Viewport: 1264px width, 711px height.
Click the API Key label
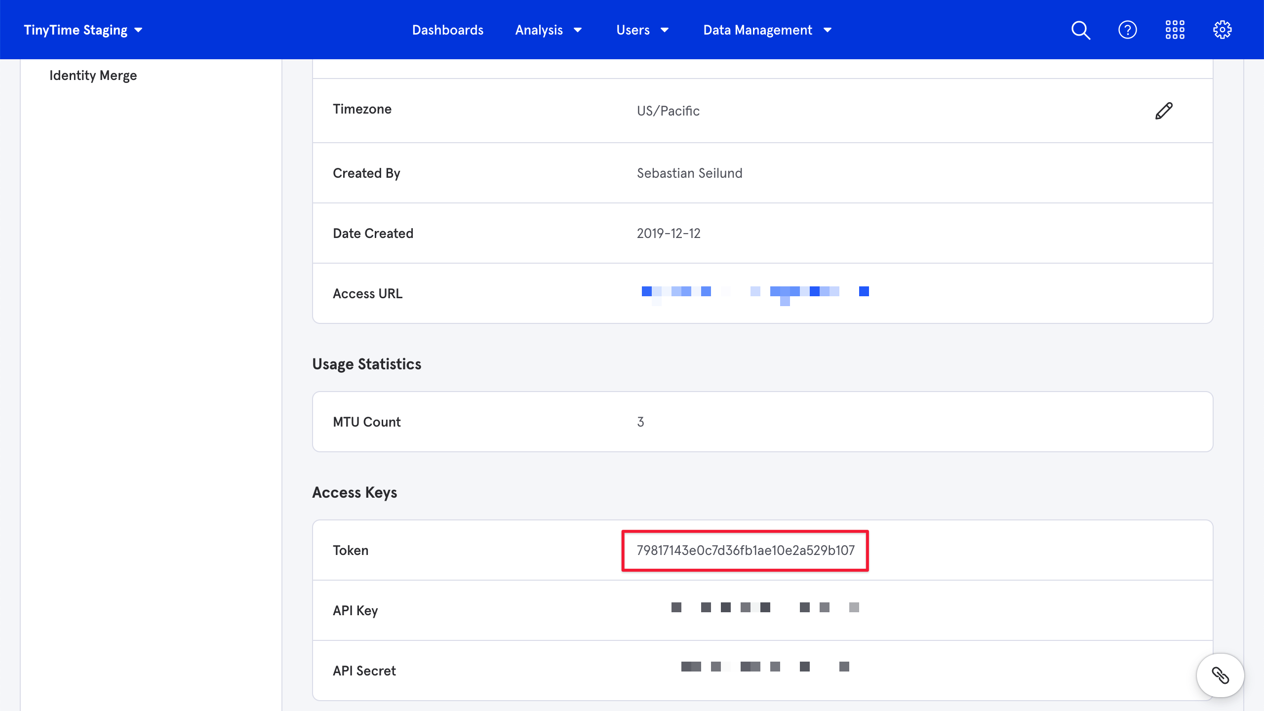tap(355, 611)
